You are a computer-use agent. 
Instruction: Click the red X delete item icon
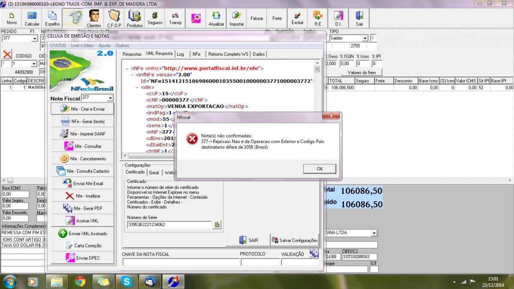click(7, 55)
